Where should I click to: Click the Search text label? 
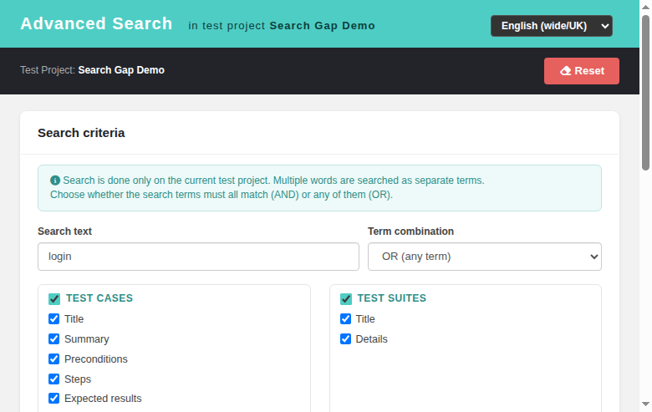65,231
